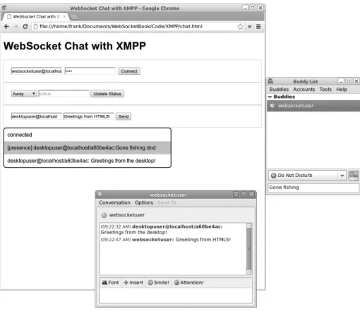Open the Do Not Disturb status selector

tap(307, 176)
